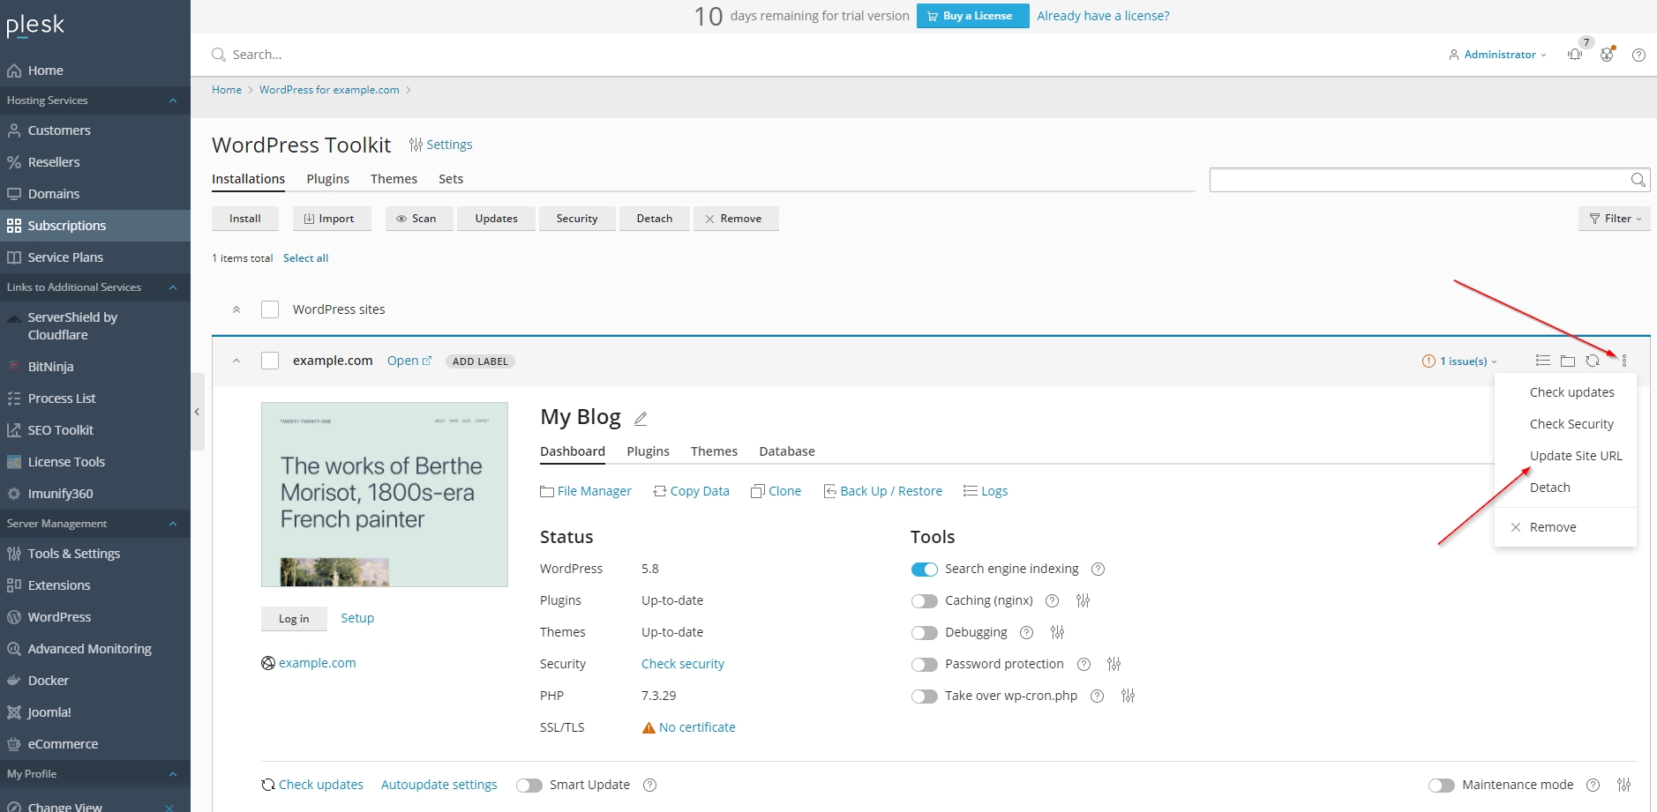Open help for Password protection

pyautogui.click(x=1084, y=664)
